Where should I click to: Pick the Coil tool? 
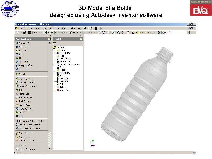[x=18, y=69]
